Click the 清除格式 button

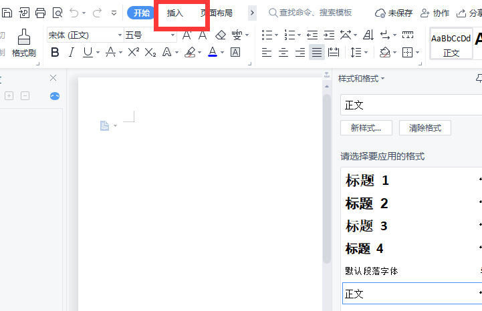425,127
